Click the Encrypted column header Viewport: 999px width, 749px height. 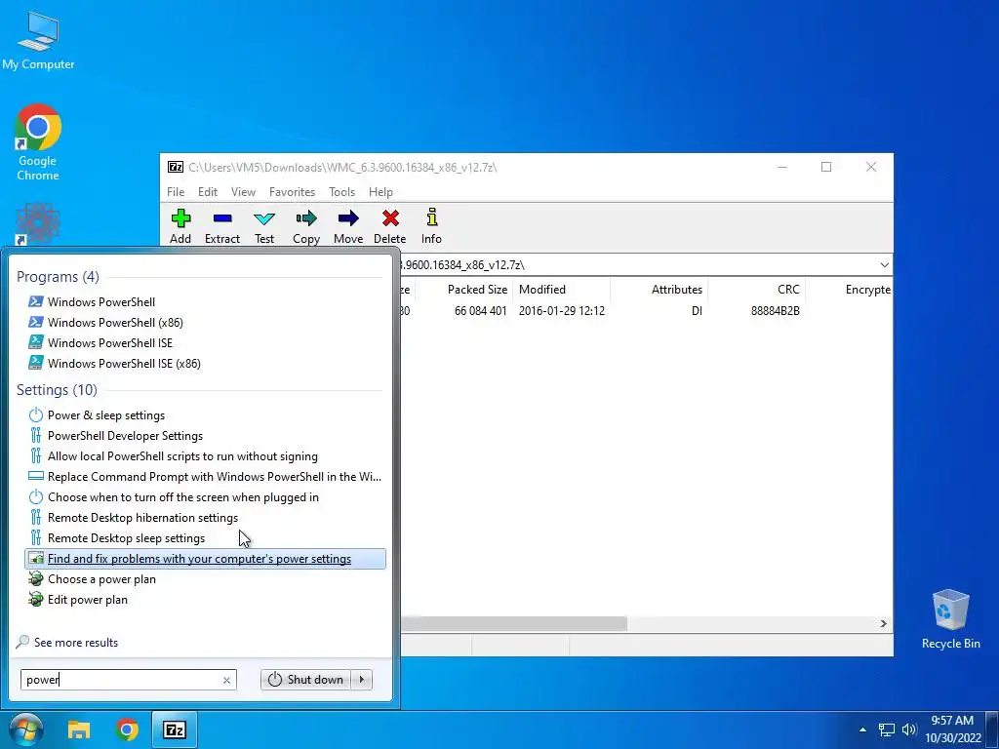pyautogui.click(x=850, y=289)
